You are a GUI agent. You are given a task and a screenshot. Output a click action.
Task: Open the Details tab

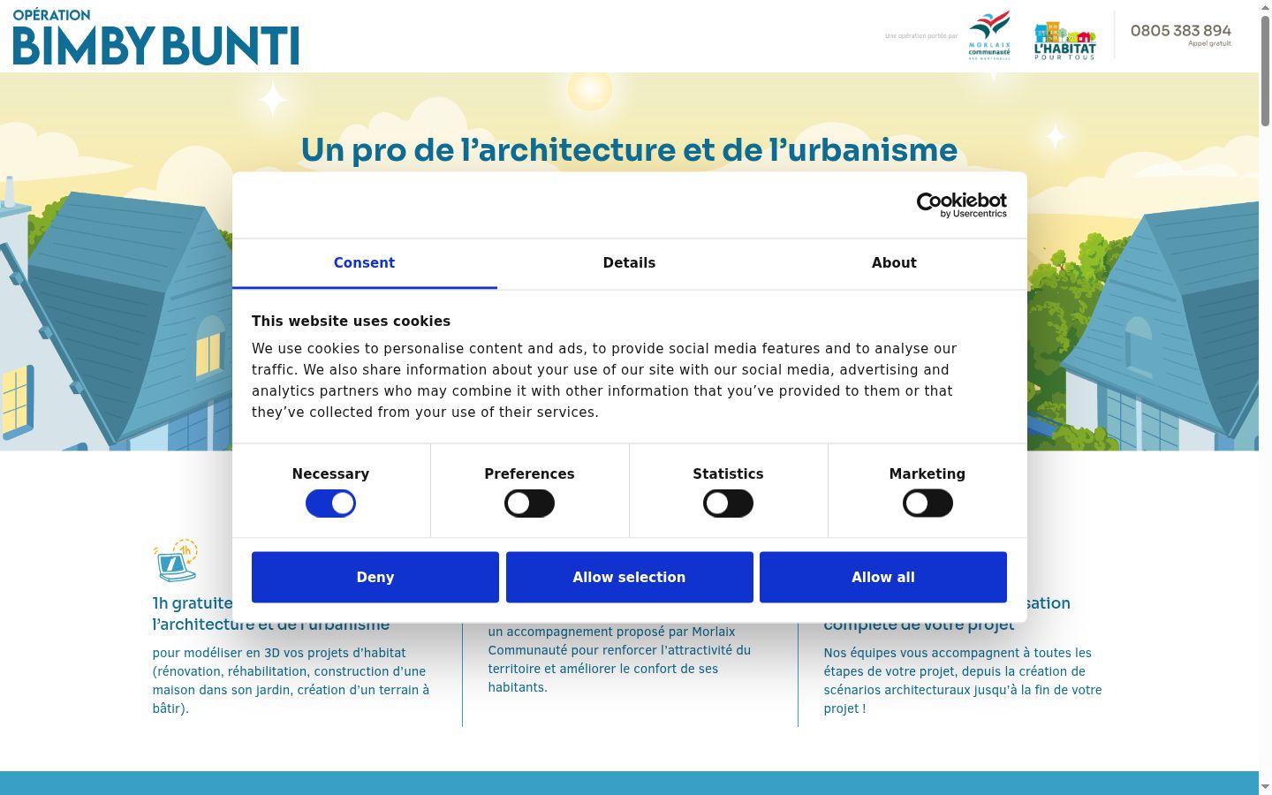coord(629,263)
